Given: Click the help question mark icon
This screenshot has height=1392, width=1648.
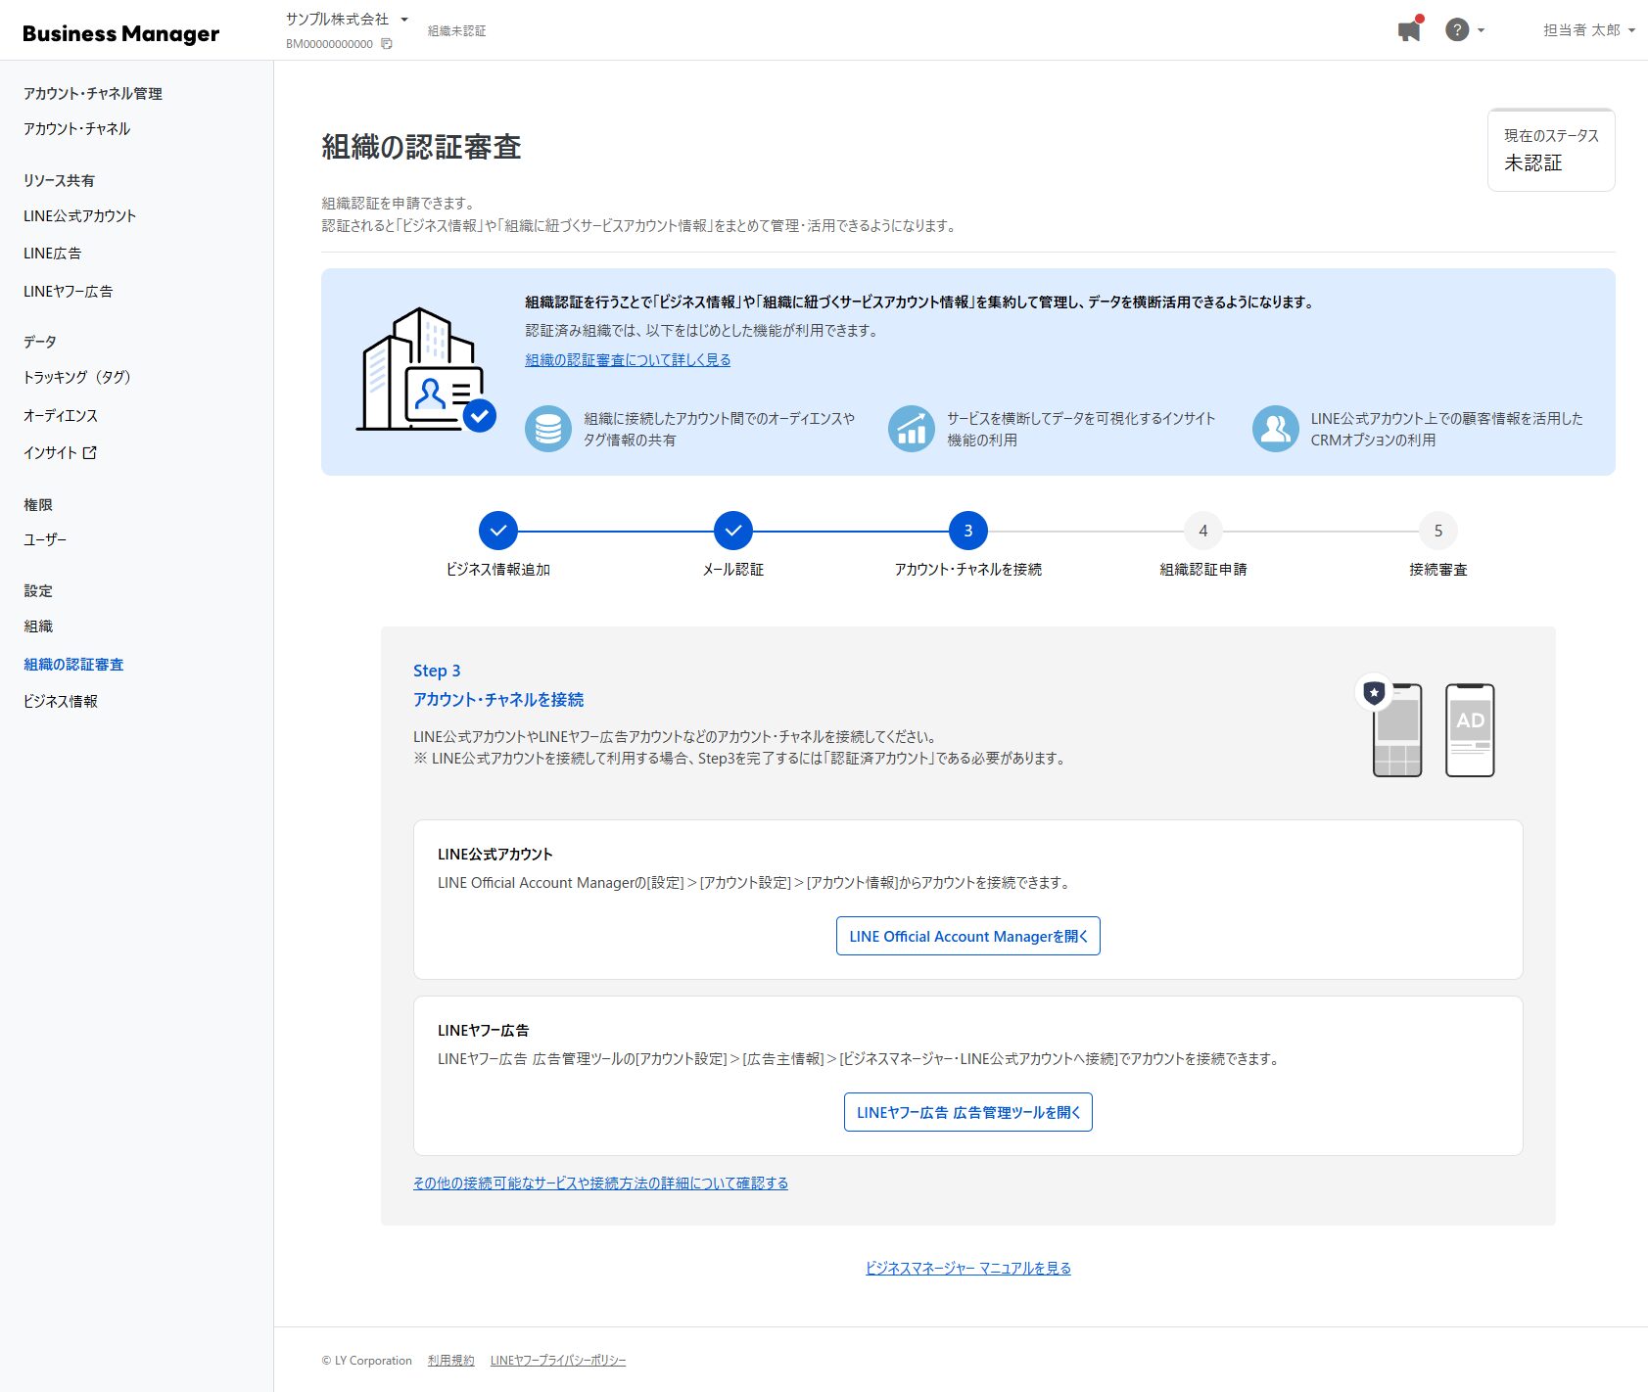Looking at the screenshot, I should pyautogui.click(x=1457, y=30).
